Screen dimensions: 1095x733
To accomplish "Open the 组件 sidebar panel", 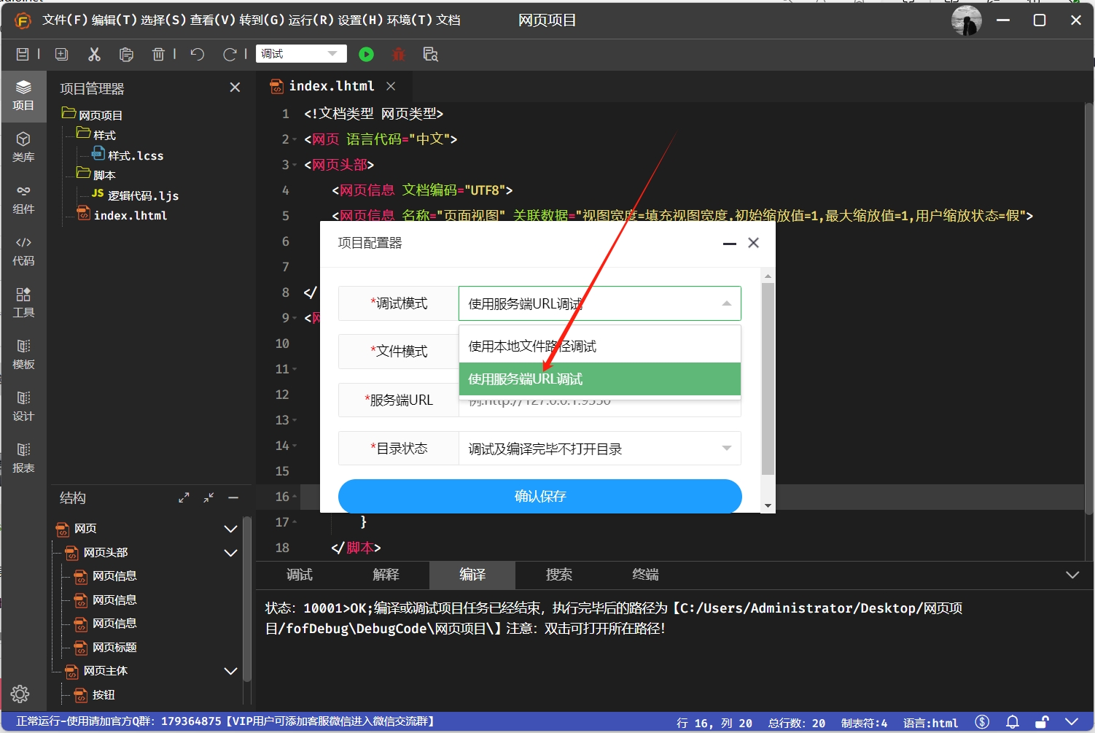I will click(23, 199).
